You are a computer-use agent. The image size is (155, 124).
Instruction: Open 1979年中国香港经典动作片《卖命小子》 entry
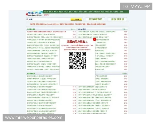coord(94,109)
